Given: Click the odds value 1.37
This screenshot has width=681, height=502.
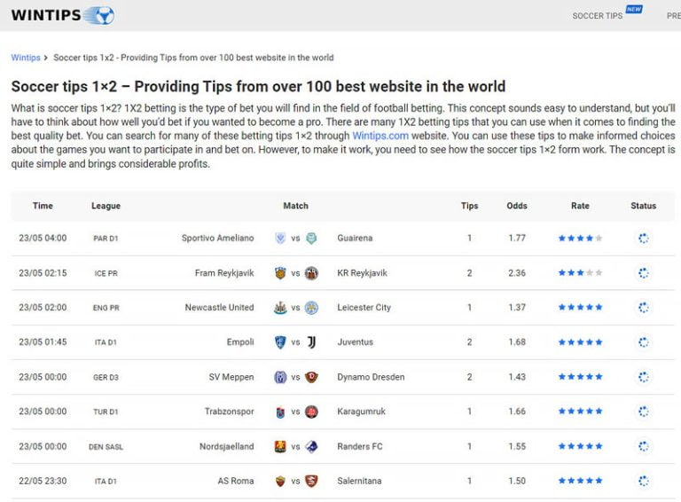Looking at the screenshot, I should coord(517,308).
